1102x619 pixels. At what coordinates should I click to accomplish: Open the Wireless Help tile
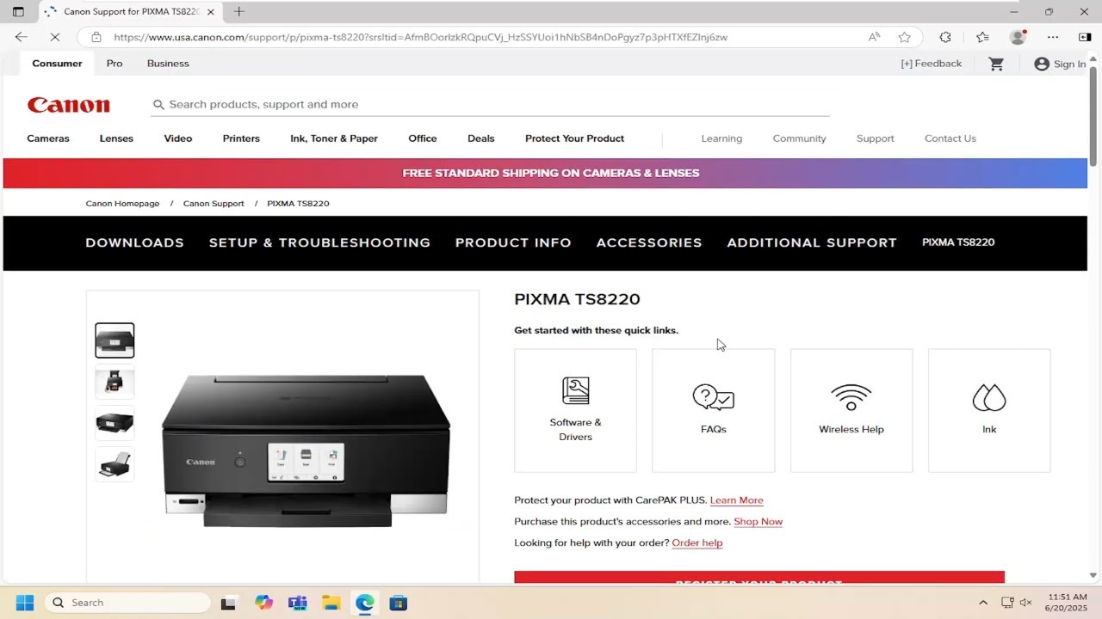851,410
